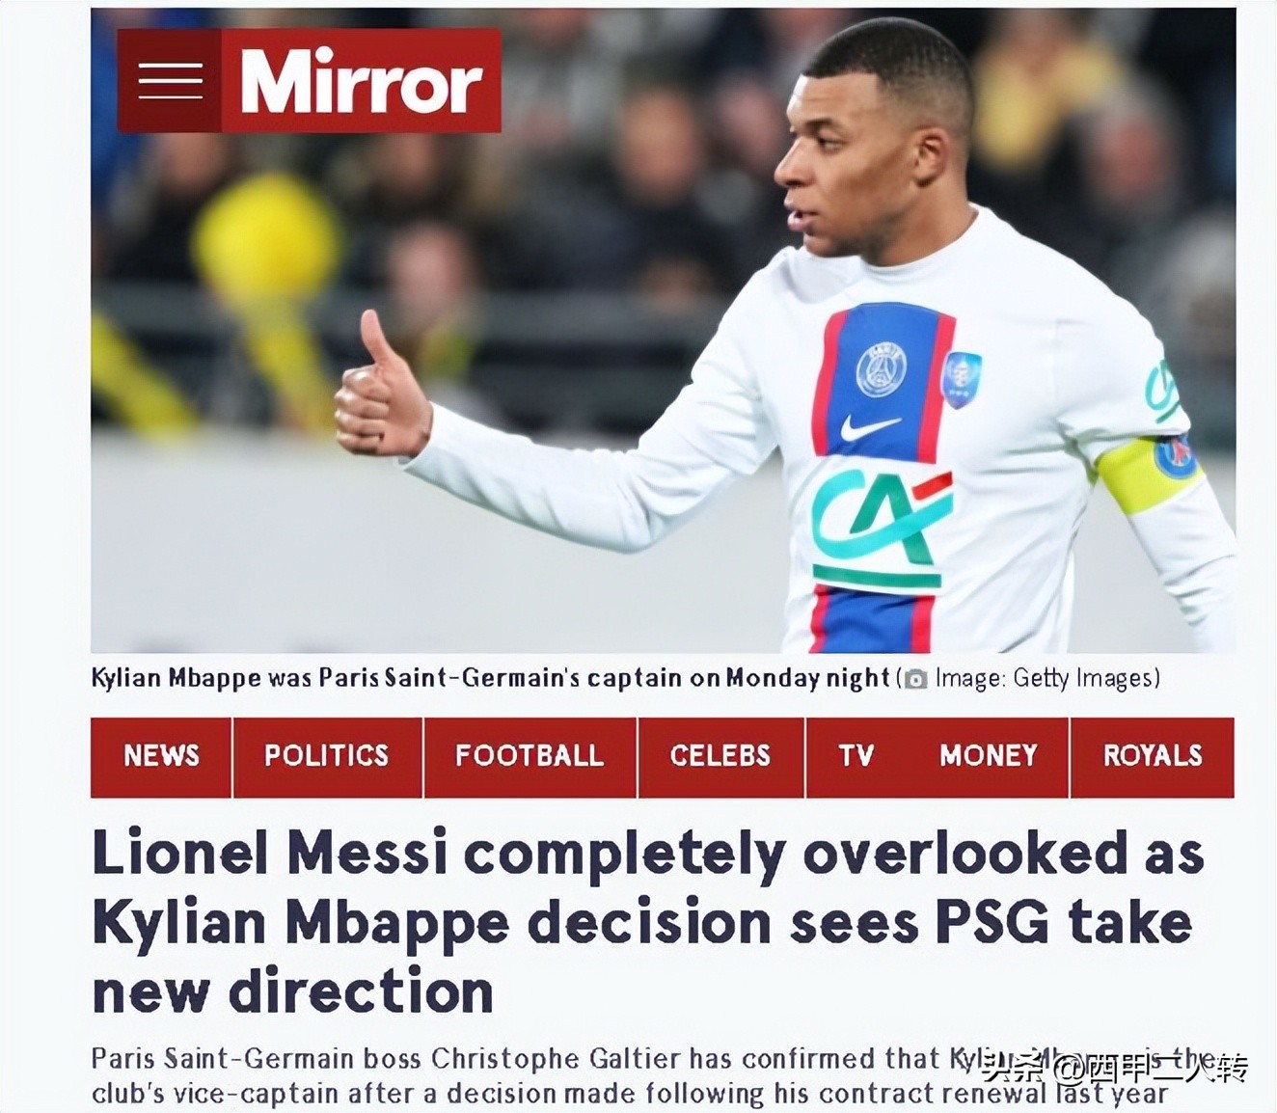The image size is (1277, 1113).
Task: Click the Kylian Mbappe photo caption
Action: point(490,679)
